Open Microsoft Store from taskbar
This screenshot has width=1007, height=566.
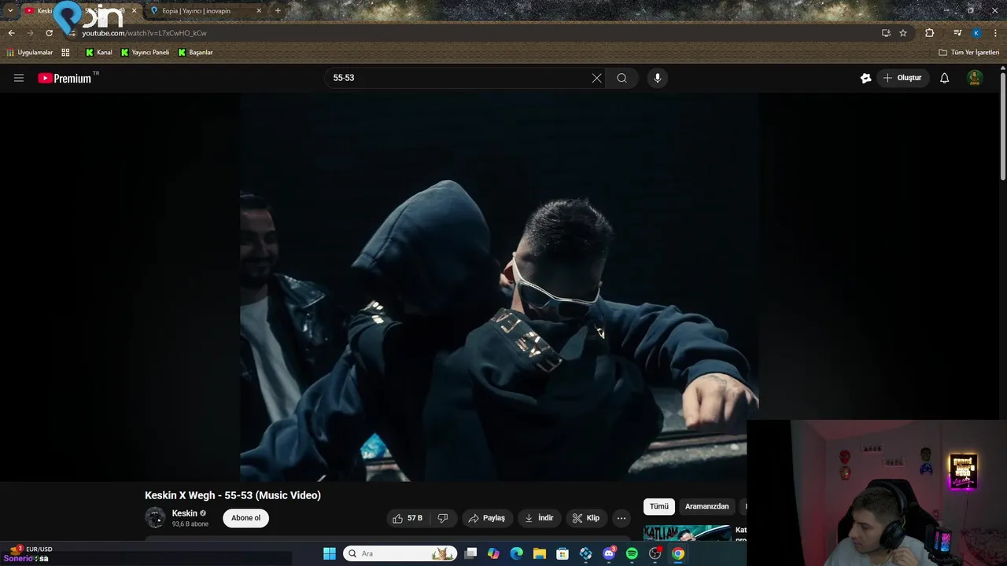point(563,553)
